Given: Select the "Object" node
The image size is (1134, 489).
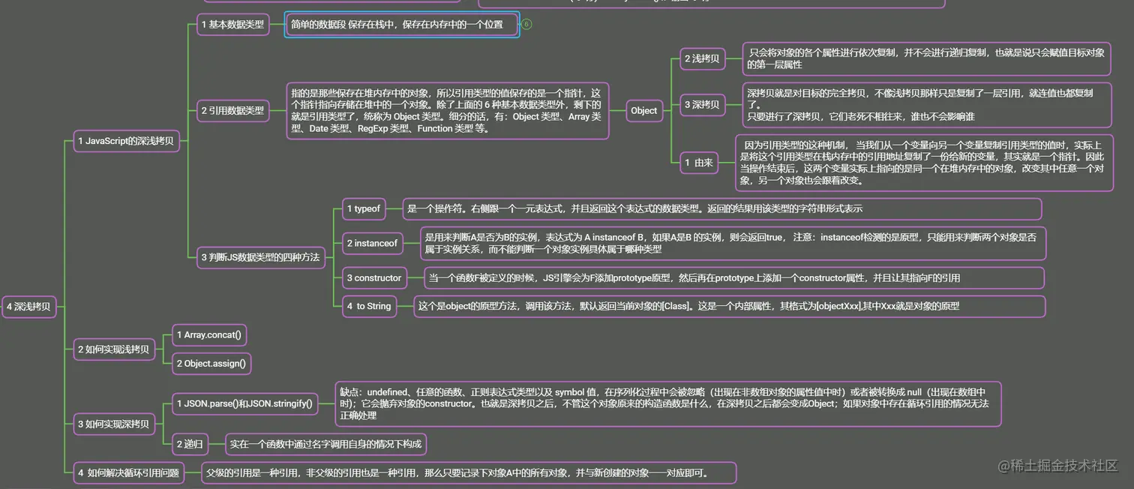Looking at the screenshot, I should click(x=643, y=110).
